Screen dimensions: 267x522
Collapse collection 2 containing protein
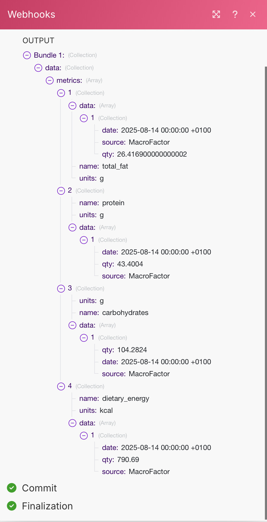[61, 191]
